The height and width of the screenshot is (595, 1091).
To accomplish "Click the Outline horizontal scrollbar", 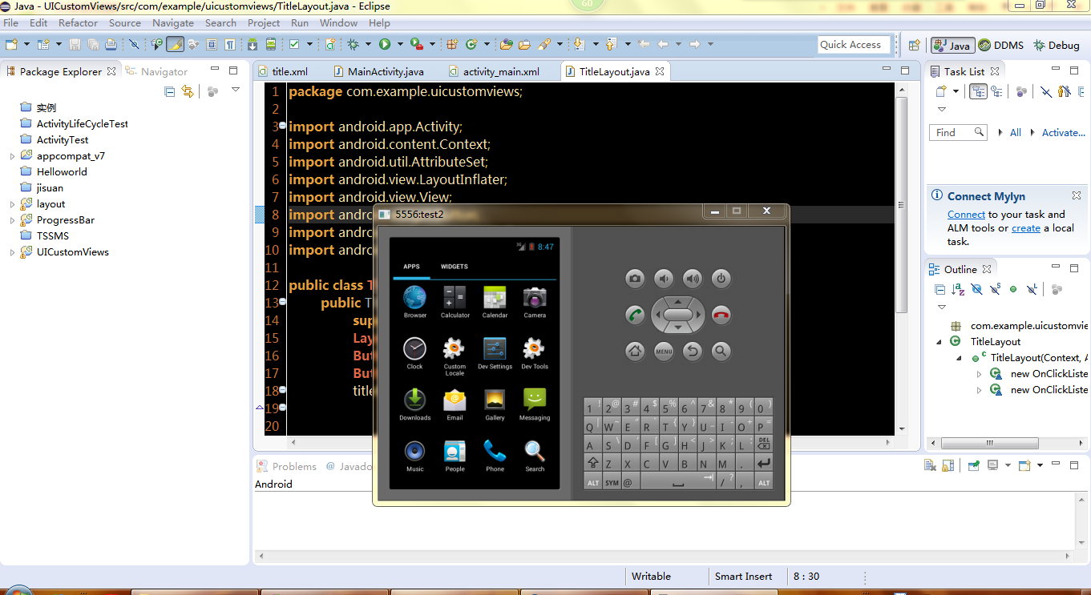I will [990, 443].
